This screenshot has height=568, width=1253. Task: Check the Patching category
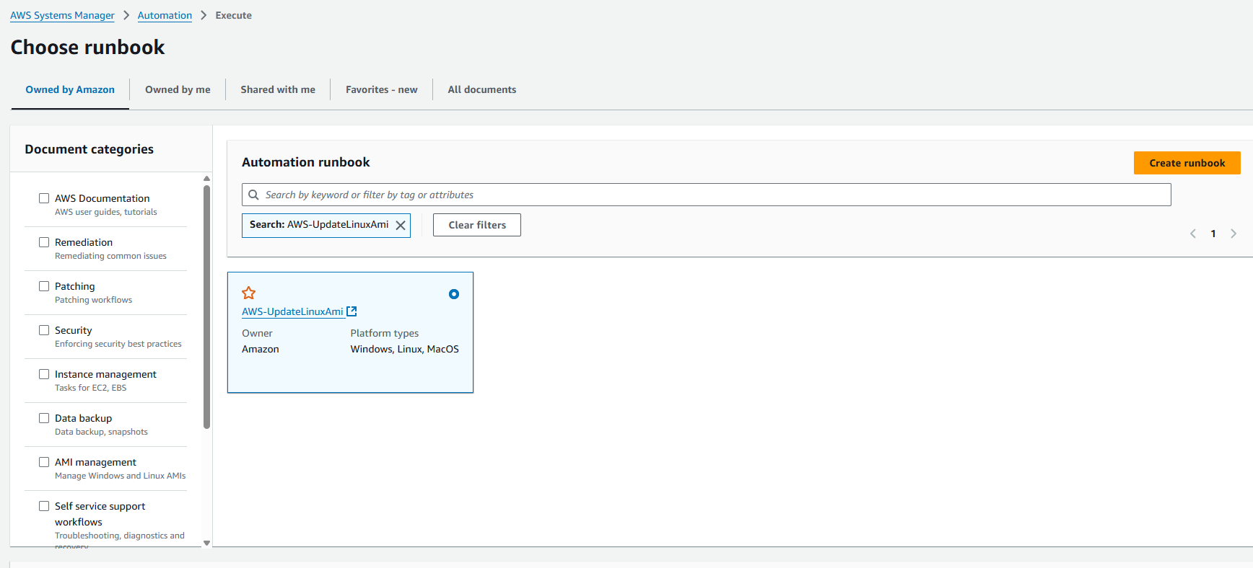click(x=44, y=286)
